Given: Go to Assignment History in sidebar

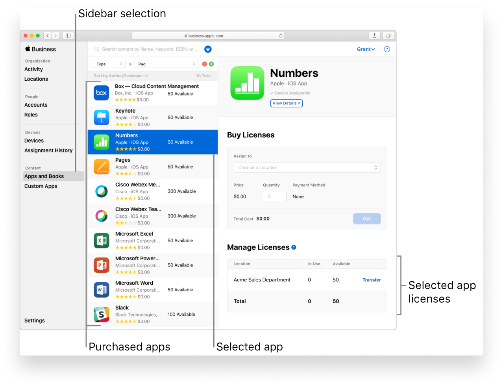Looking at the screenshot, I should 48,150.
